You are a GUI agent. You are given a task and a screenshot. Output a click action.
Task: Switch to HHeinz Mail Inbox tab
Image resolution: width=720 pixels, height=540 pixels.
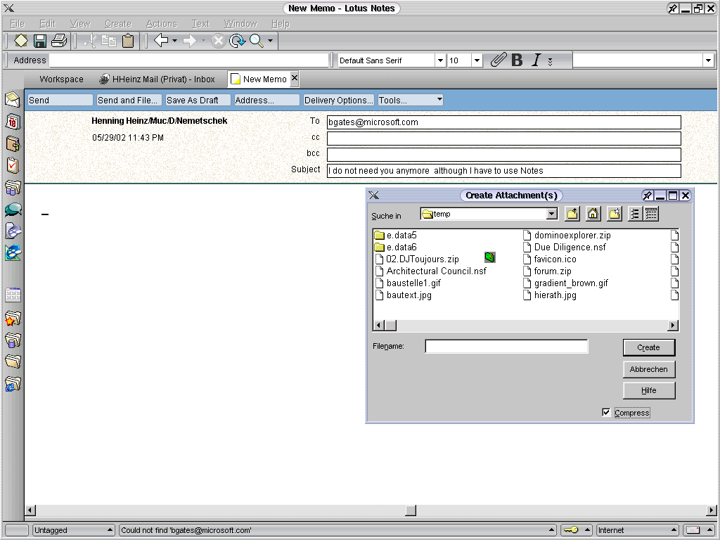pos(157,79)
